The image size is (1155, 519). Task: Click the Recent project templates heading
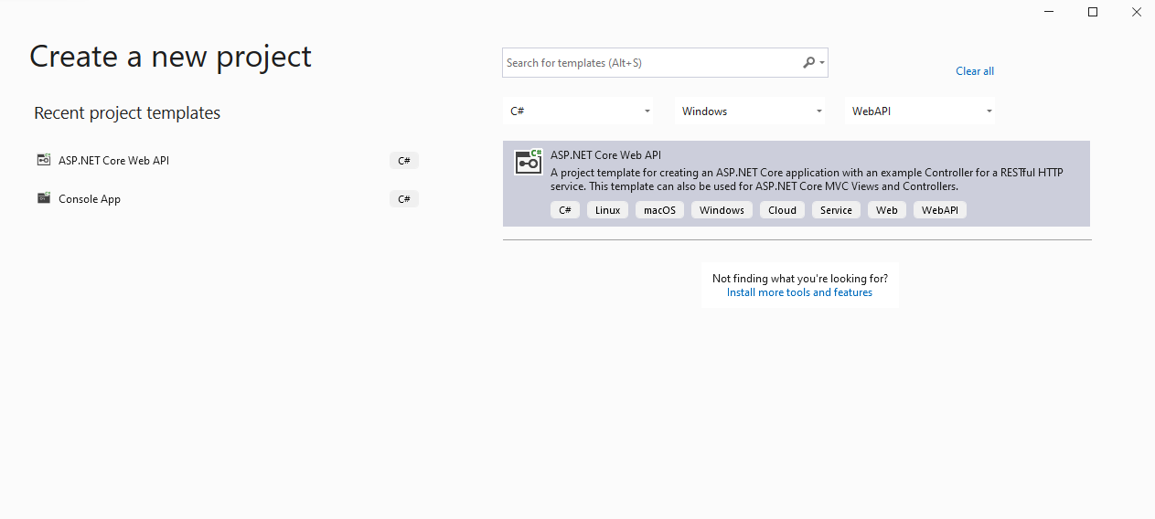(x=127, y=113)
